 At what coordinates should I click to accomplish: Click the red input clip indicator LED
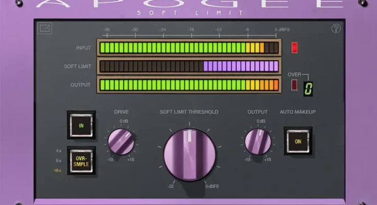294,48
